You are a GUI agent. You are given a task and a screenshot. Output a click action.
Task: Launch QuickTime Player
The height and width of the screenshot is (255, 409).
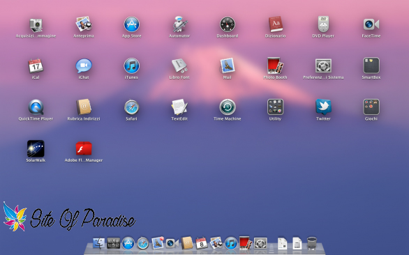36,107
